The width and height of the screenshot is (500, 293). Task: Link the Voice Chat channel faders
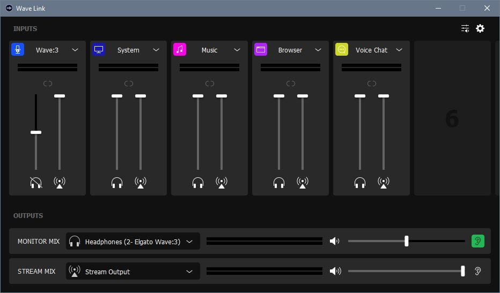(372, 84)
